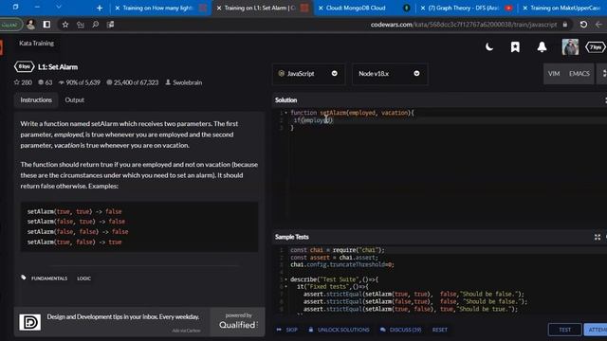This screenshot has width=607, height=341.
Task: Click the padlock site info icon
Action: (565, 25)
